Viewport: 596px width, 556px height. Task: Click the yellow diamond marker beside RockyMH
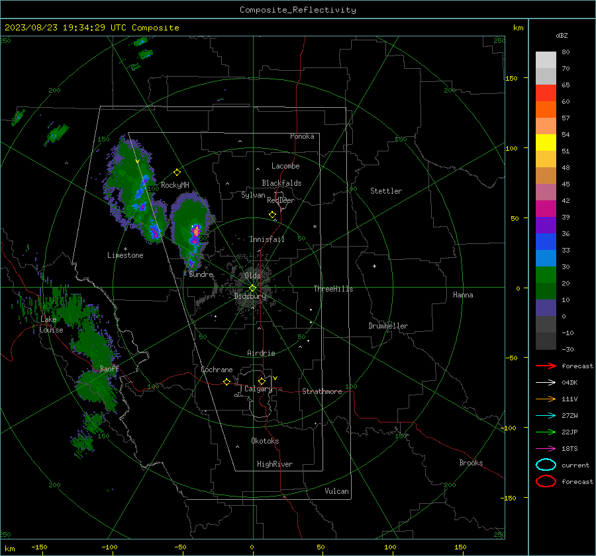[177, 173]
